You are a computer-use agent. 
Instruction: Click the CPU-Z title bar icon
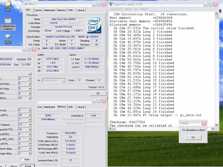tap(25, 4)
